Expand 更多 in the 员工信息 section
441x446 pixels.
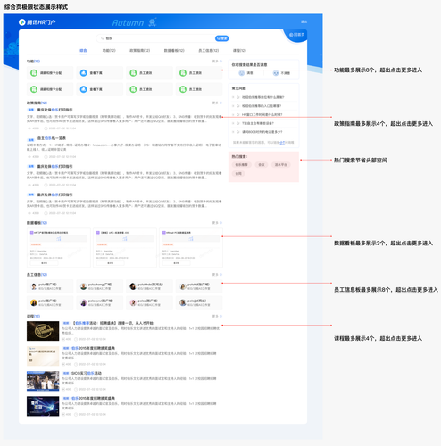click(x=217, y=275)
